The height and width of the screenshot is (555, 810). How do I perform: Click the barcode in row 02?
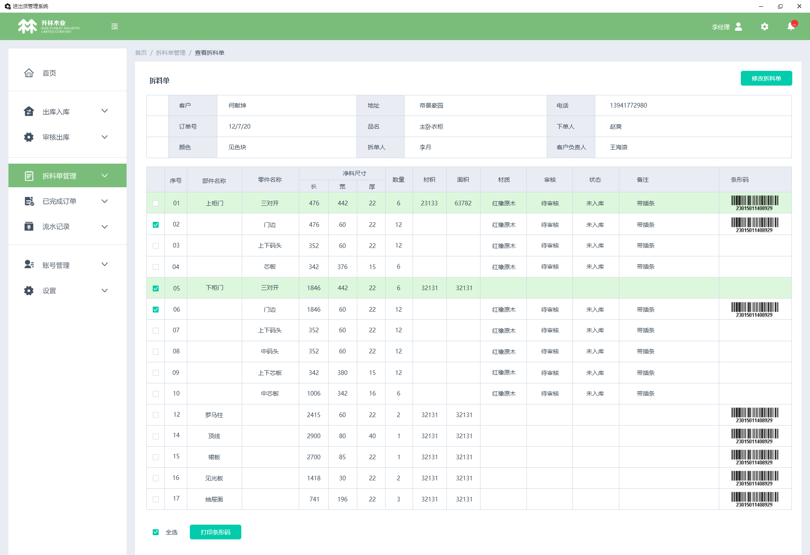click(x=755, y=225)
